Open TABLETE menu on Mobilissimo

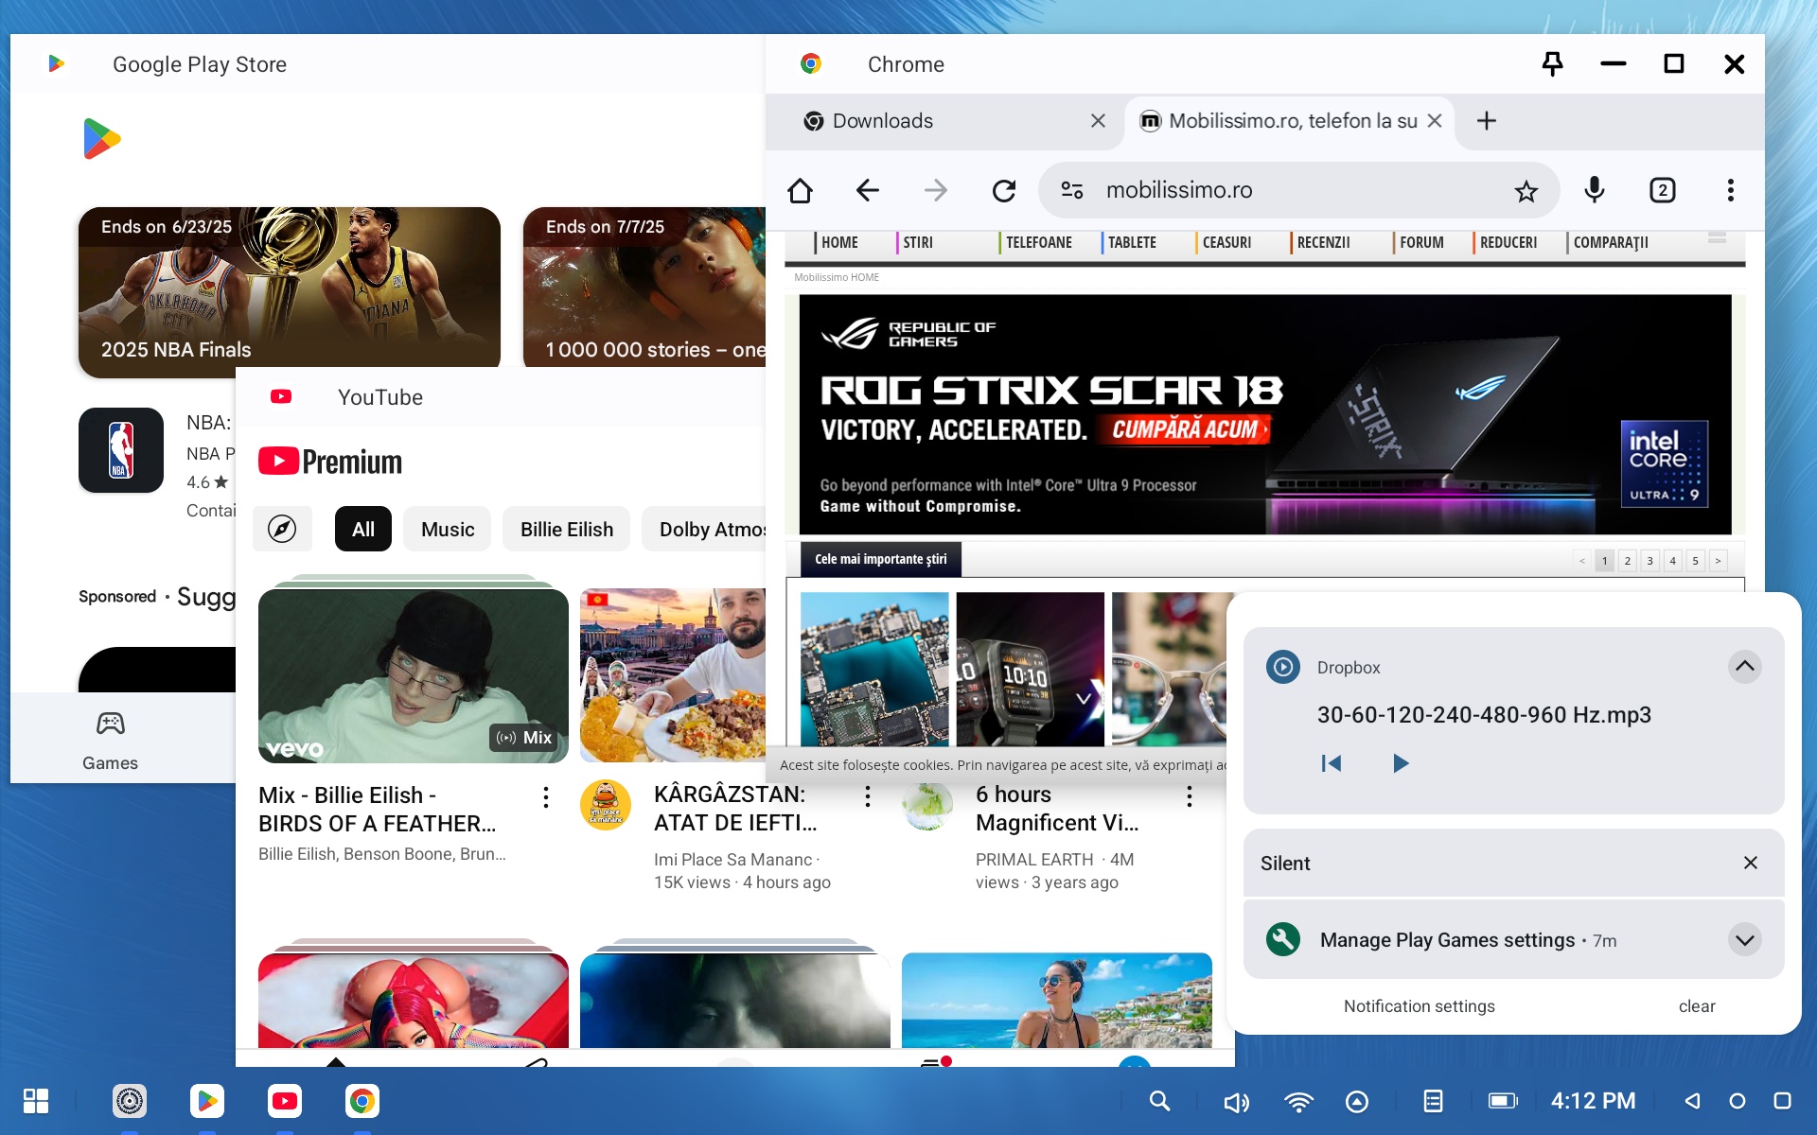point(1131,243)
